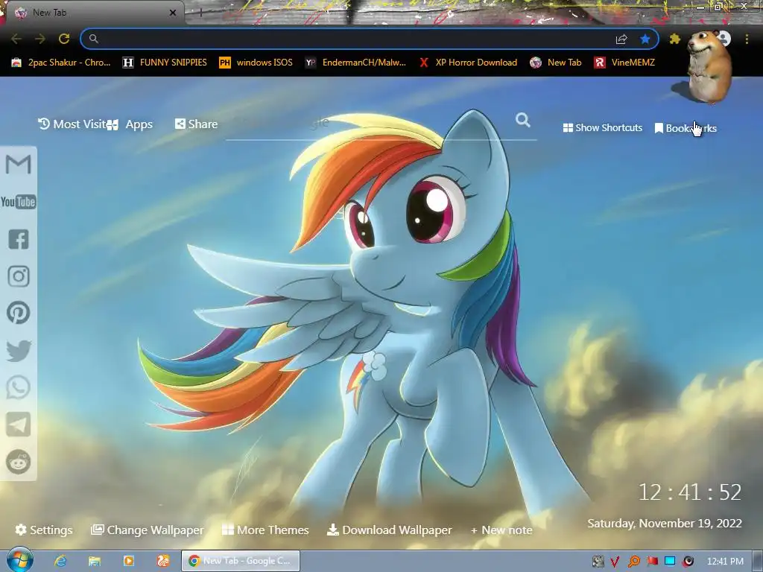This screenshot has width=763, height=572.
Task: Open Reddit from the side panel
Action: point(19,462)
